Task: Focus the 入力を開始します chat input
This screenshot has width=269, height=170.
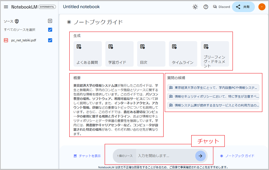Action: pyautogui.click(x=165, y=156)
